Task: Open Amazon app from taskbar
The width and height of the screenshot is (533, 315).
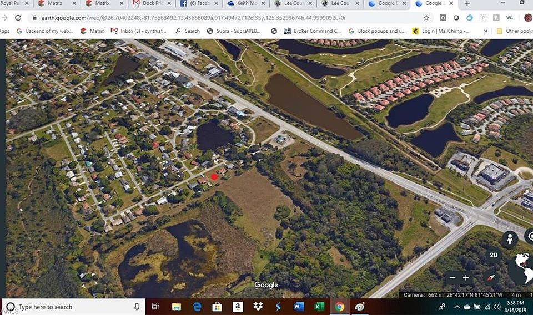Action: (x=238, y=307)
